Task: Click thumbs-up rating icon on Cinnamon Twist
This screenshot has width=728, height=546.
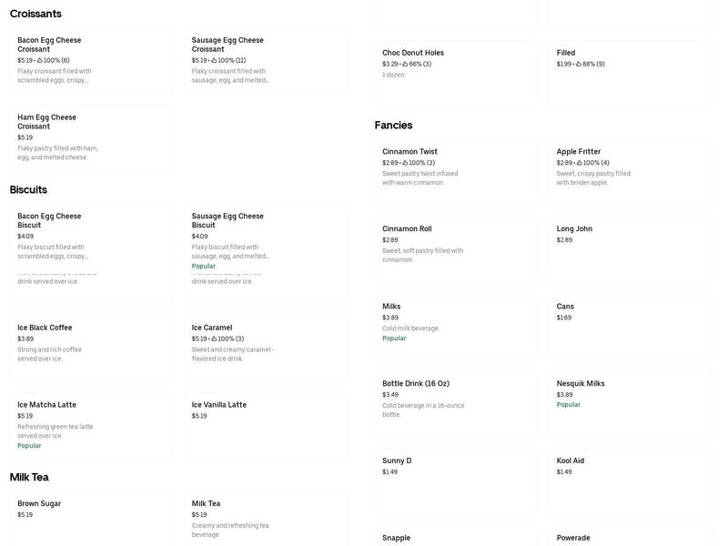Action: [x=405, y=163]
